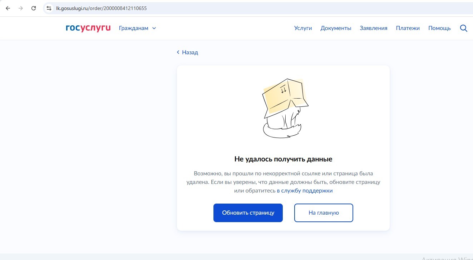Click the browser back arrow
The height and width of the screenshot is (260, 473).
click(8, 8)
